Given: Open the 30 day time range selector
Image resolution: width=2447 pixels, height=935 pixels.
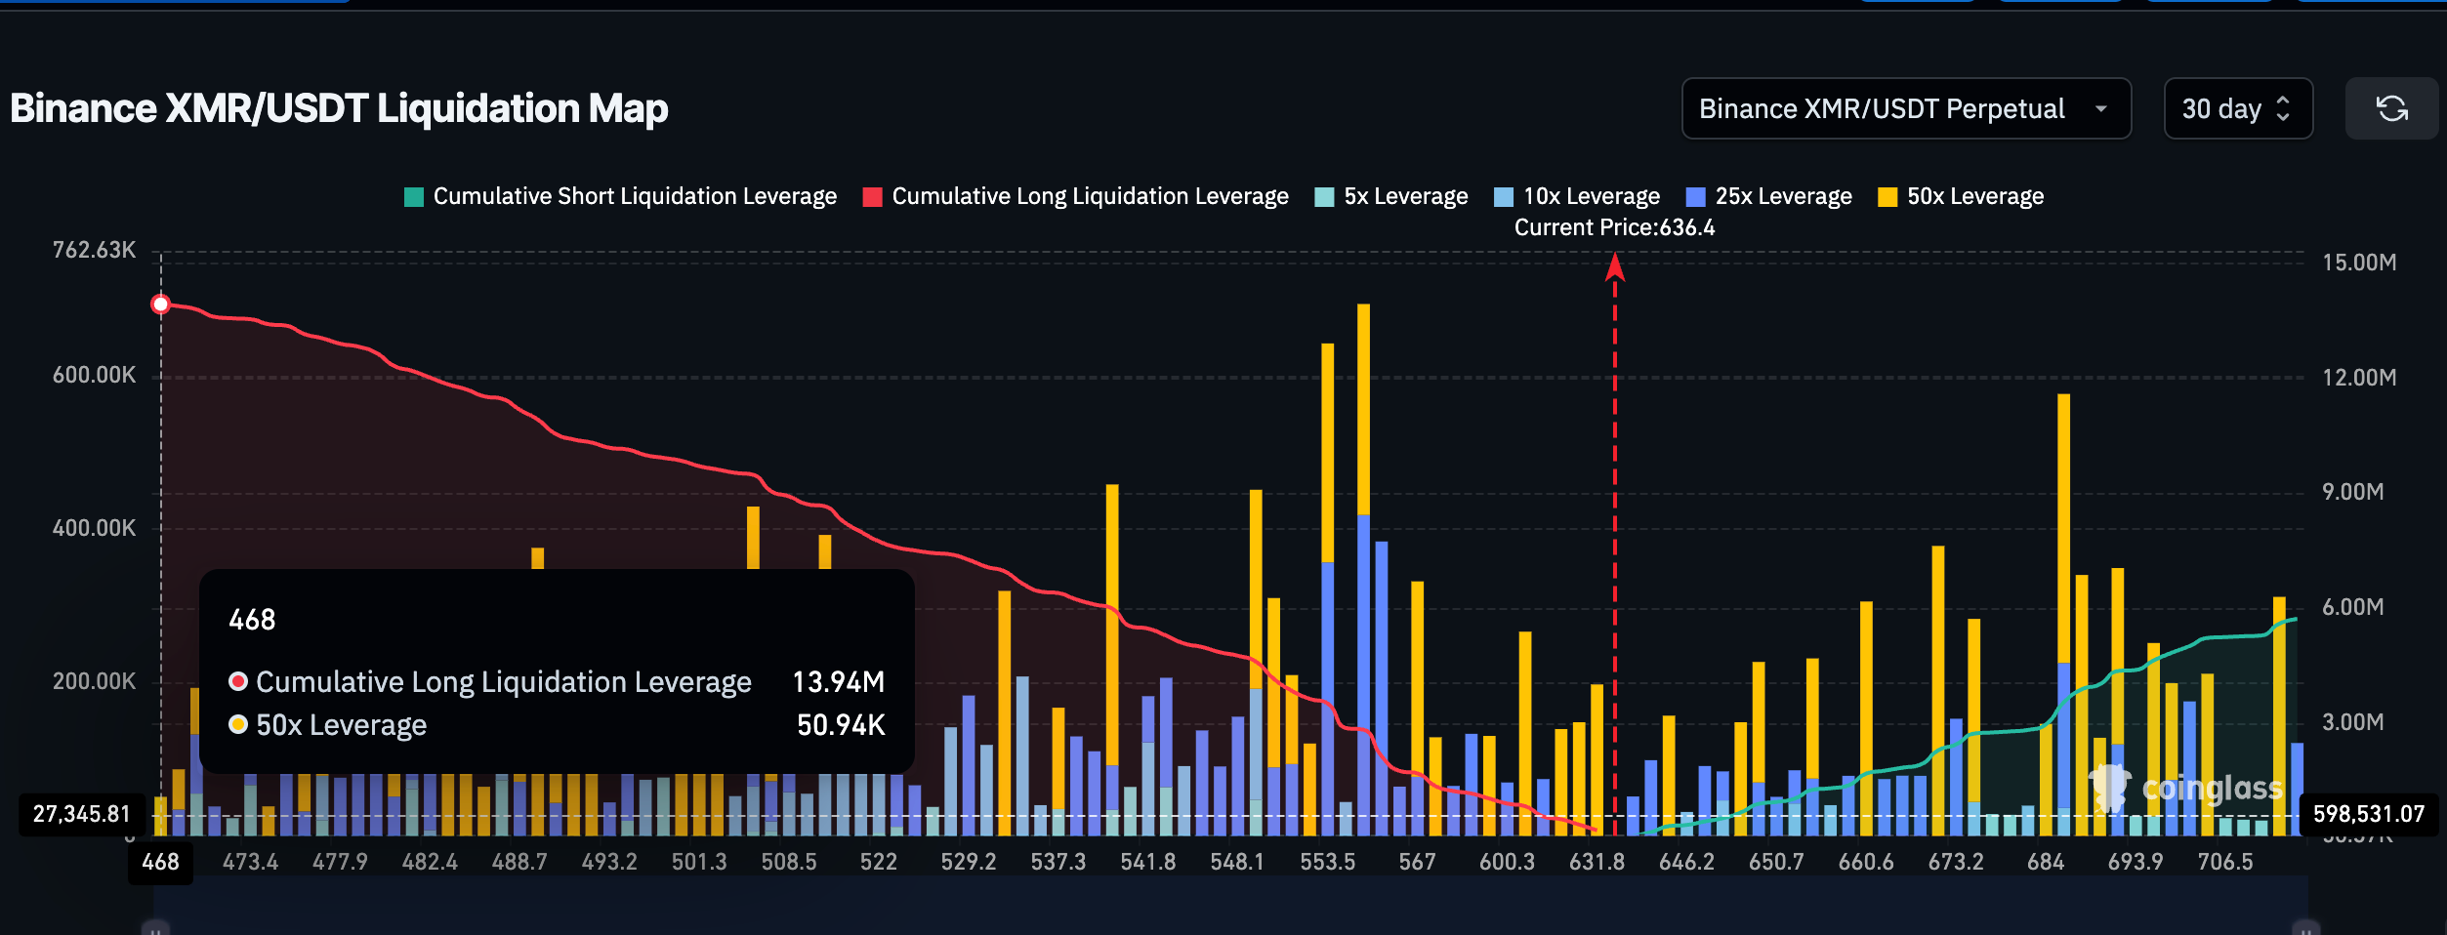Looking at the screenshot, I should [2237, 108].
